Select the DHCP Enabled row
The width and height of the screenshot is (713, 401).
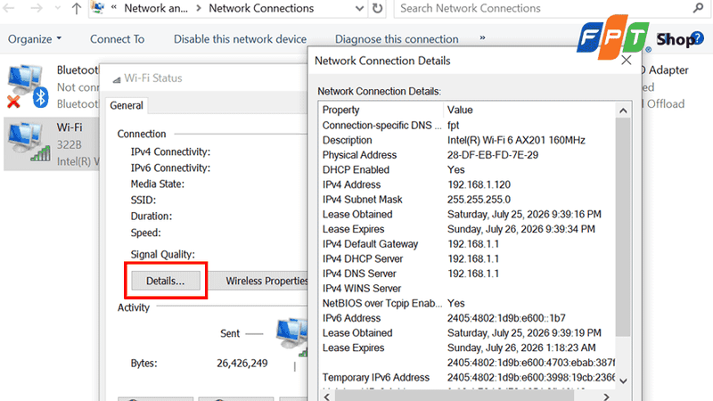point(467,170)
